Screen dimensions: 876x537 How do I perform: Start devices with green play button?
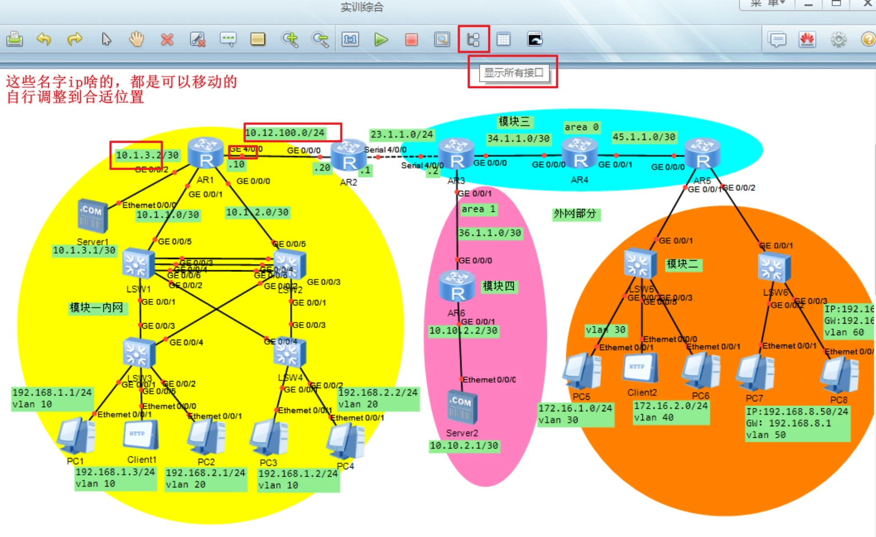pos(381,39)
